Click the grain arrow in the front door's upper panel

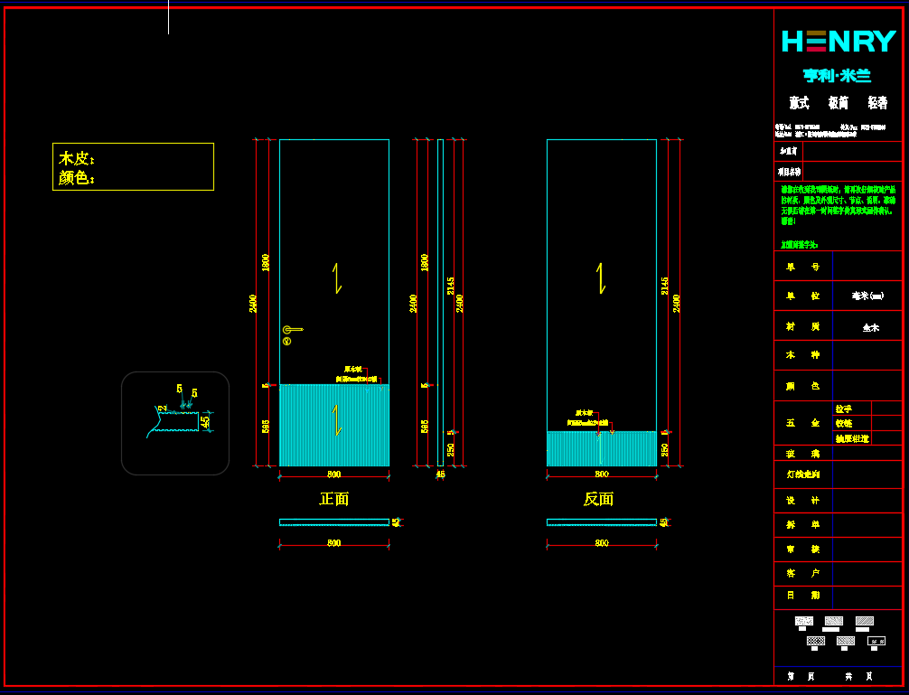click(337, 277)
